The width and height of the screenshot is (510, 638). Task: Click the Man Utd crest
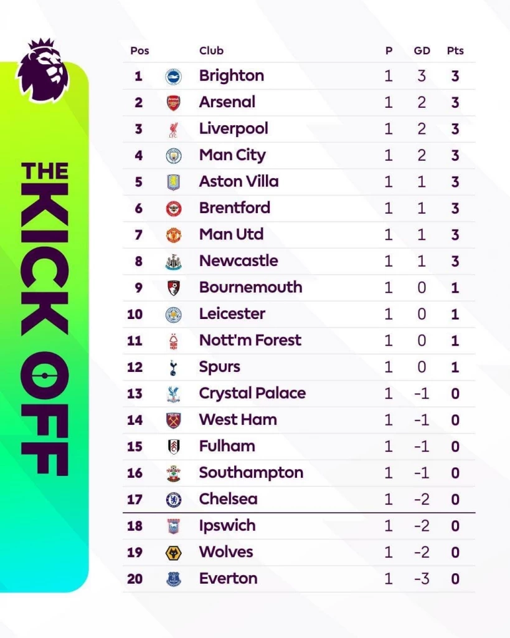(173, 235)
